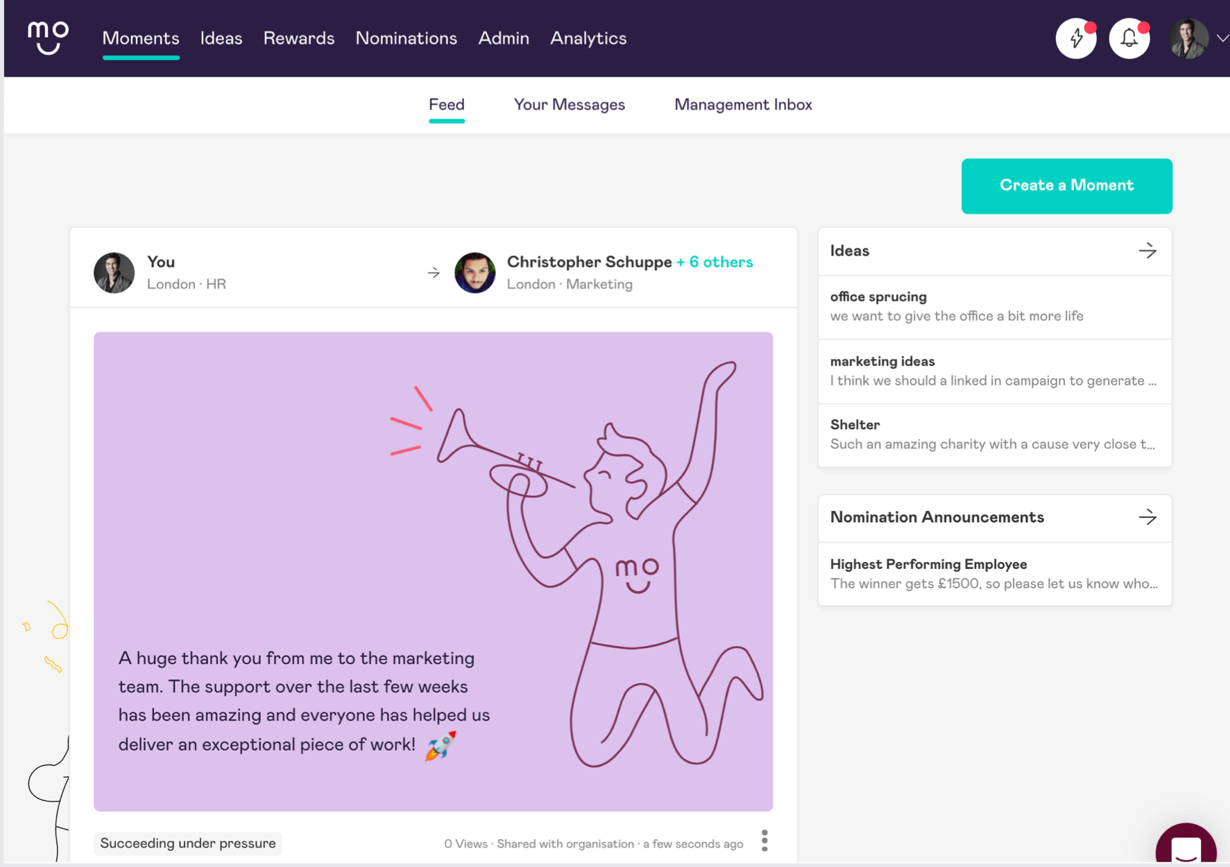The height and width of the screenshot is (867, 1230).
Task: Open the Mo logo home icon
Action: point(46,38)
